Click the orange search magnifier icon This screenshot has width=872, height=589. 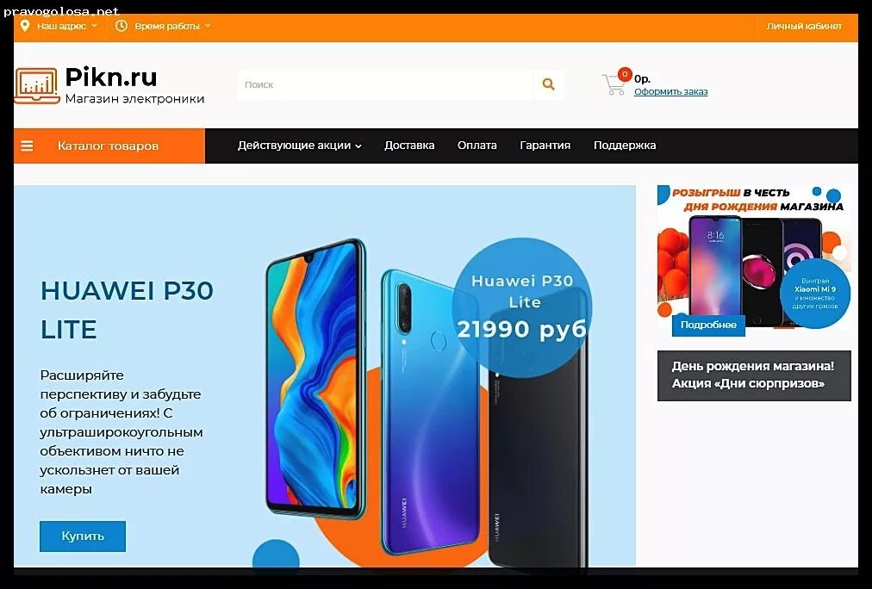pos(549,84)
